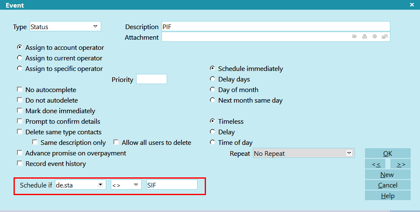
Task: Enable the Do not autodelete checkbox
Action: click(x=19, y=100)
